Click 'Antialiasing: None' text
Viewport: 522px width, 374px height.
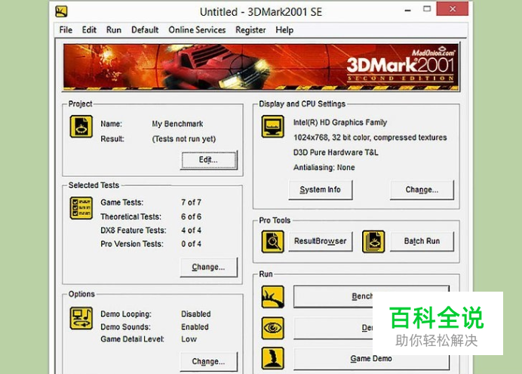324,168
